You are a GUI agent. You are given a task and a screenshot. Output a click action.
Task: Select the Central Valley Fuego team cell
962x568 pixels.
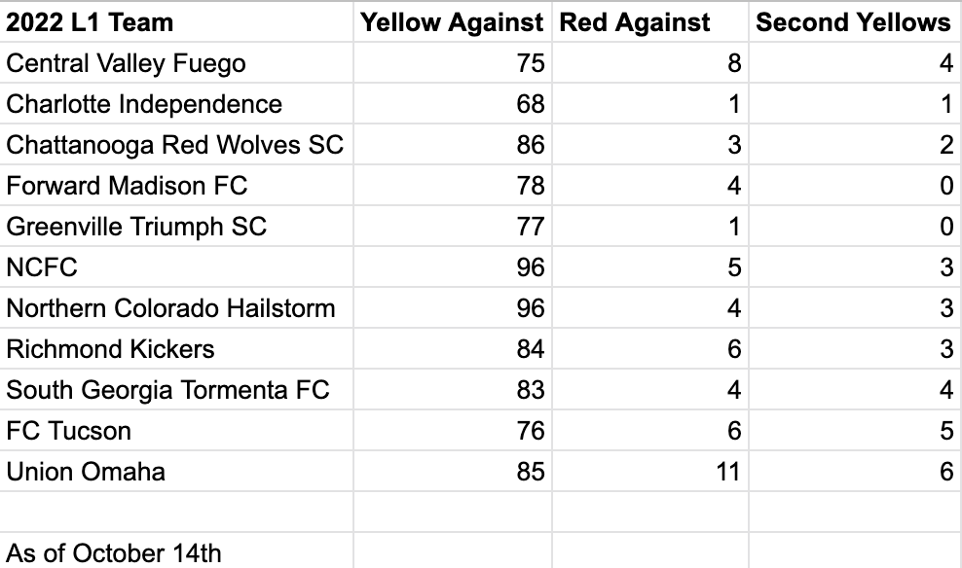pos(126,64)
